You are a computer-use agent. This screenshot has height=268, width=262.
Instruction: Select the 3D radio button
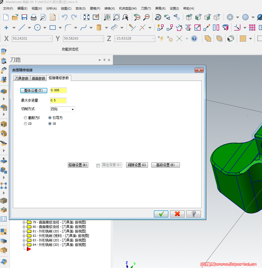point(50,124)
